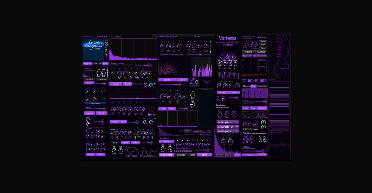Select the triangle waveform icon in Lotka e Volterra
The image size is (372, 193).
(131, 77)
